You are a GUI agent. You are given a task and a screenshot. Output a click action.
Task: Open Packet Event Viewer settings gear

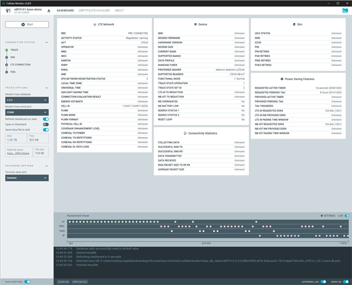pyautogui.click(x=322, y=216)
